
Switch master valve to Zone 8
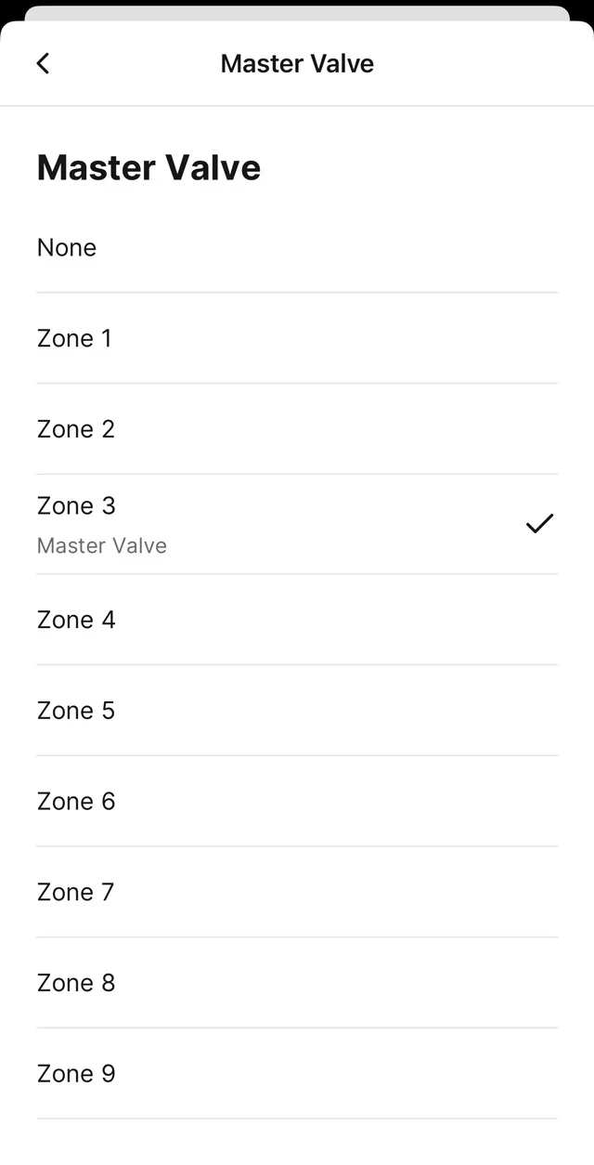(76, 983)
